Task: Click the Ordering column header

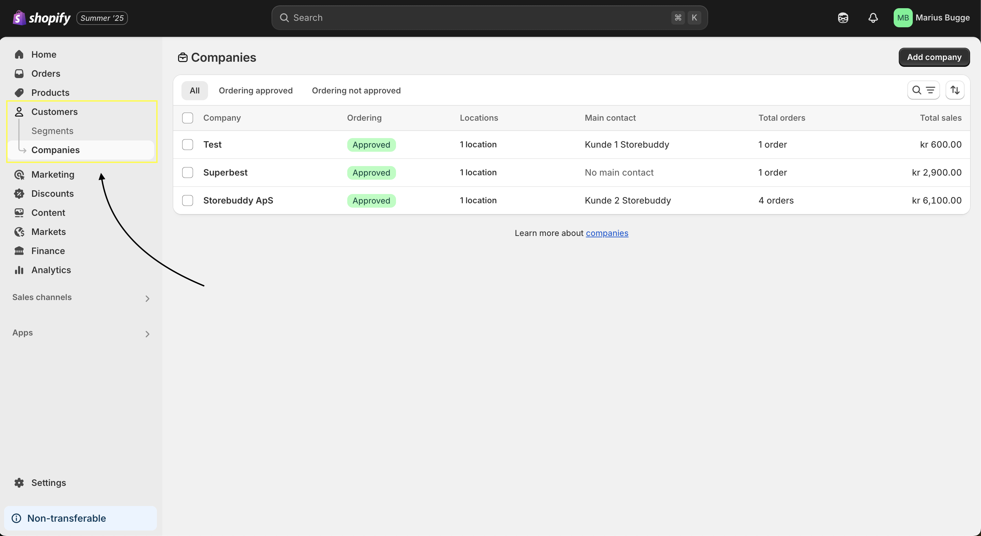Action: pos(364,118)
